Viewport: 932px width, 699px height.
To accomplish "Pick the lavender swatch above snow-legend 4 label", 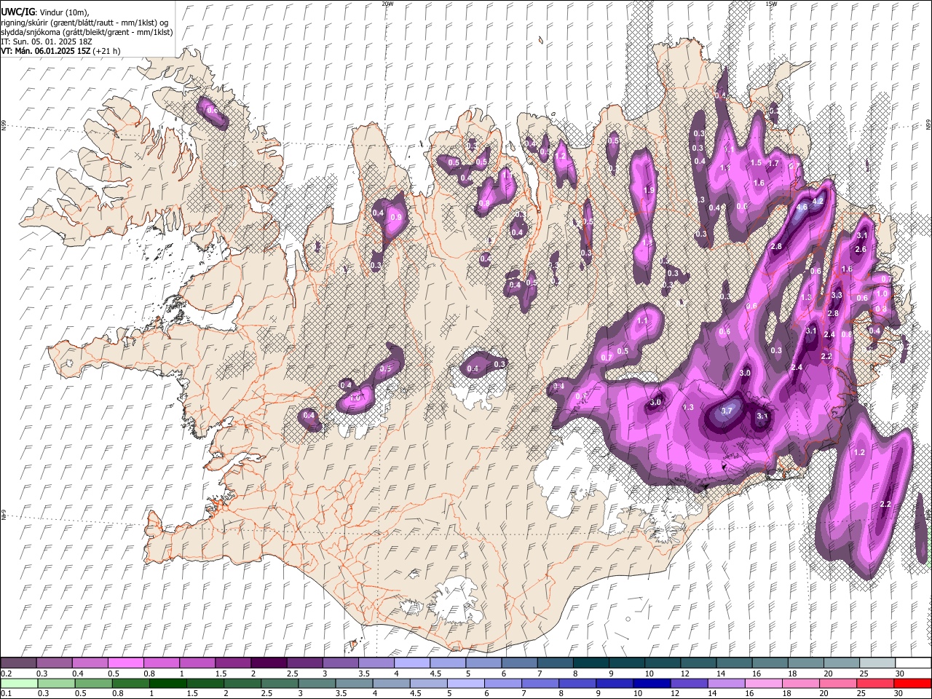I will pyautogui.click(x=412, y=663).
